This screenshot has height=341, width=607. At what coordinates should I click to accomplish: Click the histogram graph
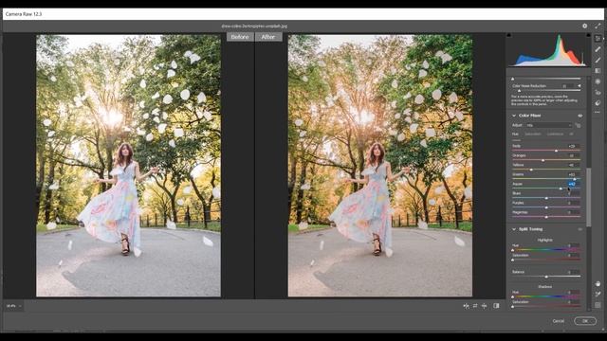[548, 50]
